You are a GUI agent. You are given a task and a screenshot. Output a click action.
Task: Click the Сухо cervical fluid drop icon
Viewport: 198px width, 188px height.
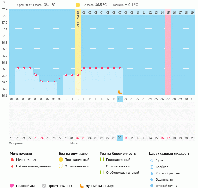point(152,161)
